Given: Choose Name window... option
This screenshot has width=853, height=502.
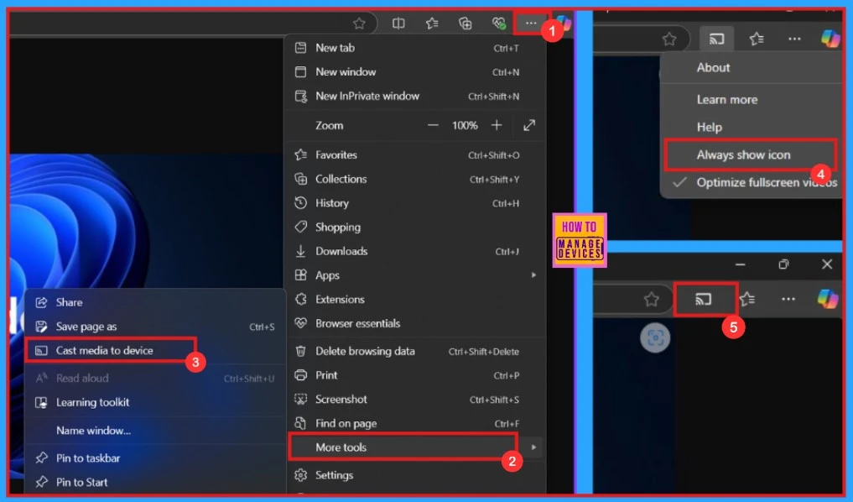Looking at the screenshot, I should [x=155, y=430].
